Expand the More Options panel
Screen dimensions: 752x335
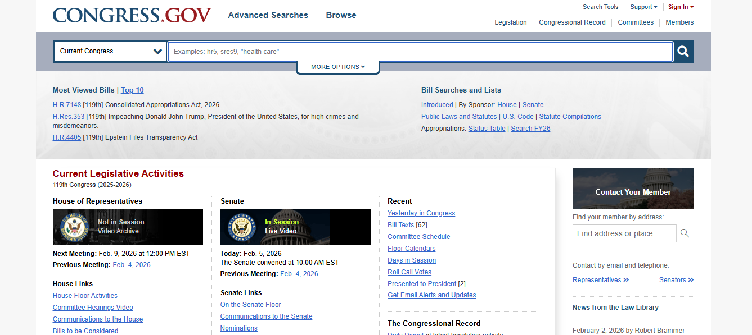coord(338,67)
